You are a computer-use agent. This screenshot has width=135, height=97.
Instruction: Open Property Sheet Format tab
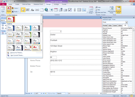[x=105, y=25]
